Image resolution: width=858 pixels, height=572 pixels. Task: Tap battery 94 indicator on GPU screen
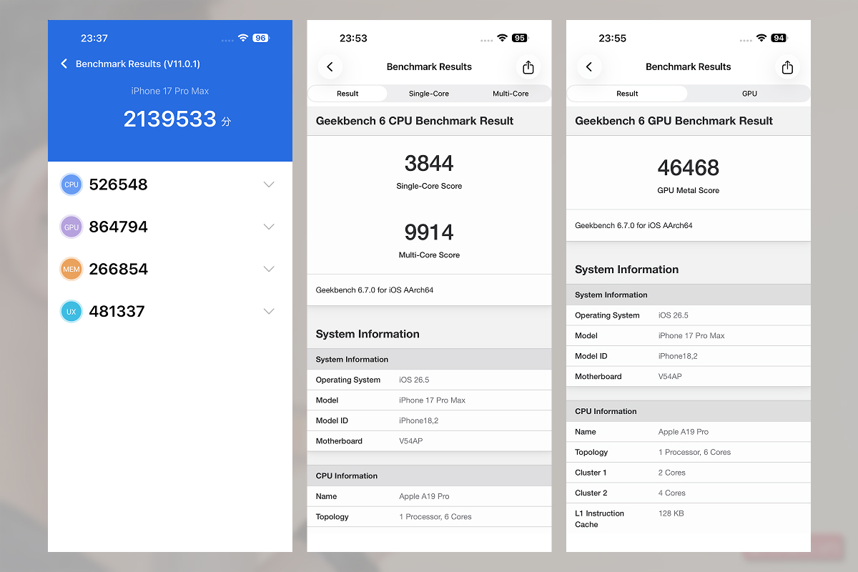coord(778,38)
